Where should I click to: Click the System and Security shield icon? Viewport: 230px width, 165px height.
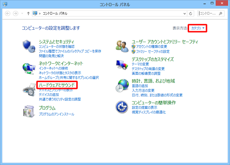(29, 46)
